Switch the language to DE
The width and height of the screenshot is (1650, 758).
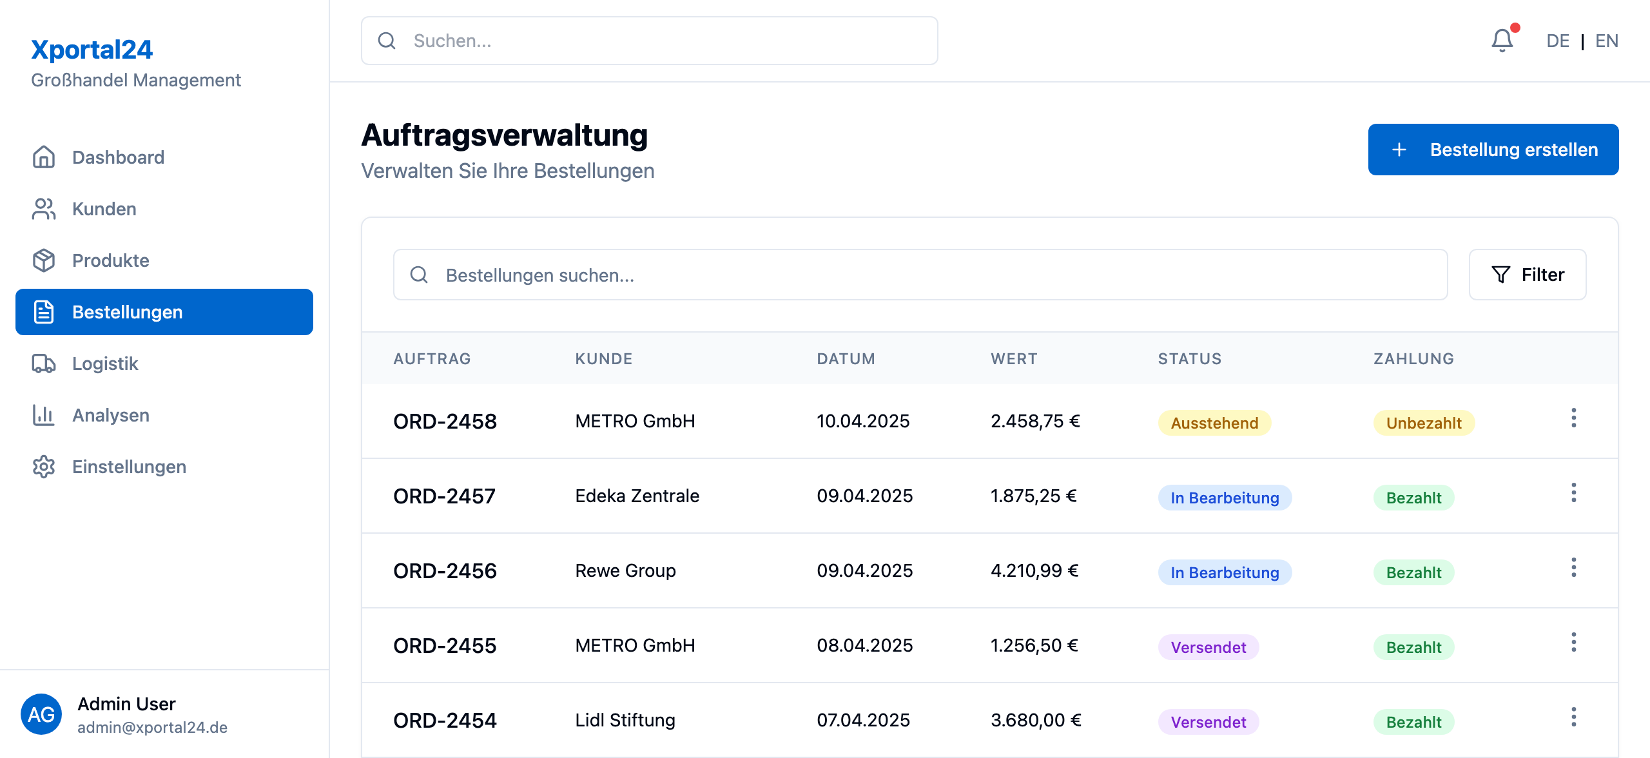[1558, 41]
